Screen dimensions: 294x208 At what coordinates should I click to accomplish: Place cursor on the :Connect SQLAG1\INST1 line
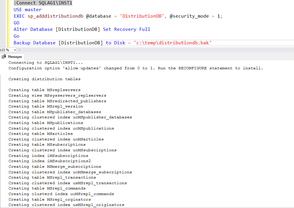43,3
